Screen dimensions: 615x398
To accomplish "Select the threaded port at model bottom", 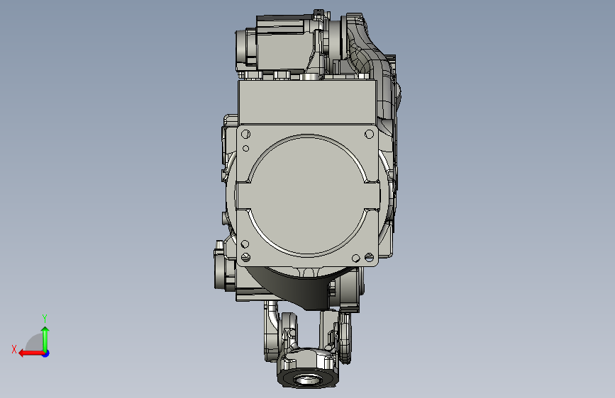I will 307,379.
